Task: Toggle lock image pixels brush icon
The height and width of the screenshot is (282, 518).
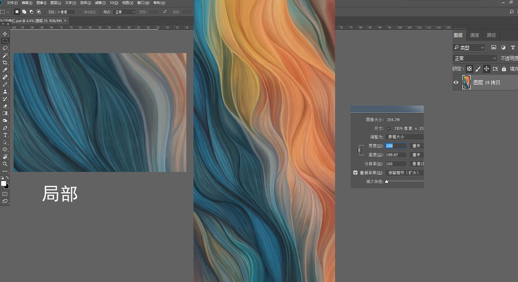Action: pos(478,68)
